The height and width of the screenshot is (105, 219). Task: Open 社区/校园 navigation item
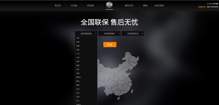click(x=159, y=6)
